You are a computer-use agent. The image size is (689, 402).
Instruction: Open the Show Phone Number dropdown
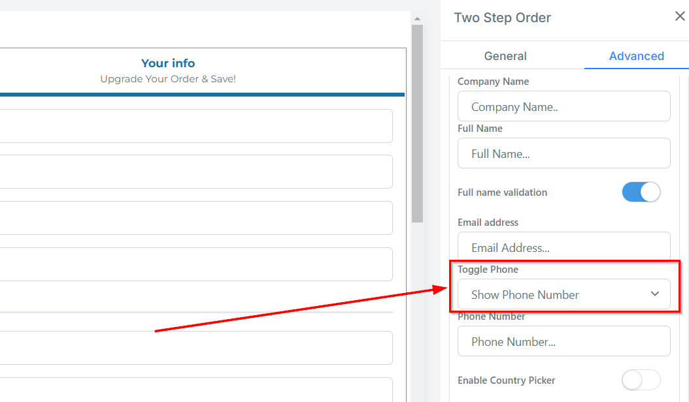(x=563, y=294)
